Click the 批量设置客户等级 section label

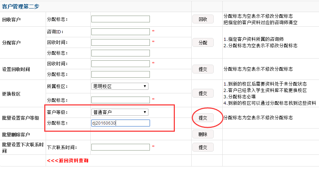point(21,118)
